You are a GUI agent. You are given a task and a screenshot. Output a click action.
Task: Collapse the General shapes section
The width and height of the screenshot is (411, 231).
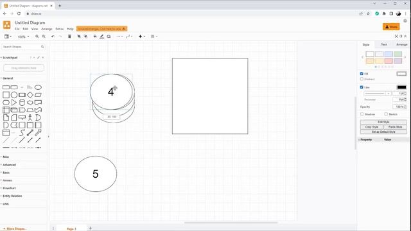click(x=7, y=78)
